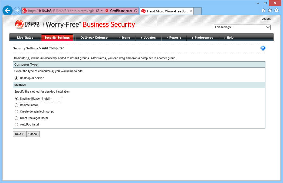Click the Logout link

point(266,19)
